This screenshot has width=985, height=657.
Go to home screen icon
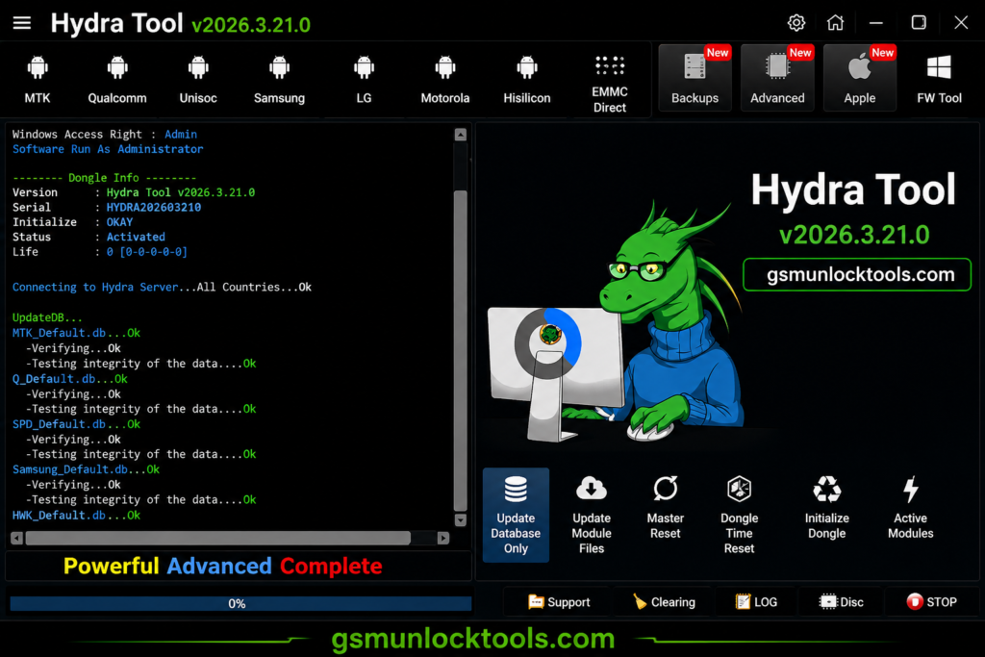pyautogui.click(x=835, y=23)
